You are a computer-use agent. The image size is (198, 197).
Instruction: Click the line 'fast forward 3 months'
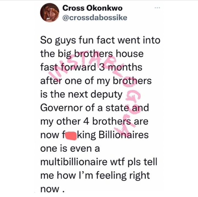click(91, 68)
